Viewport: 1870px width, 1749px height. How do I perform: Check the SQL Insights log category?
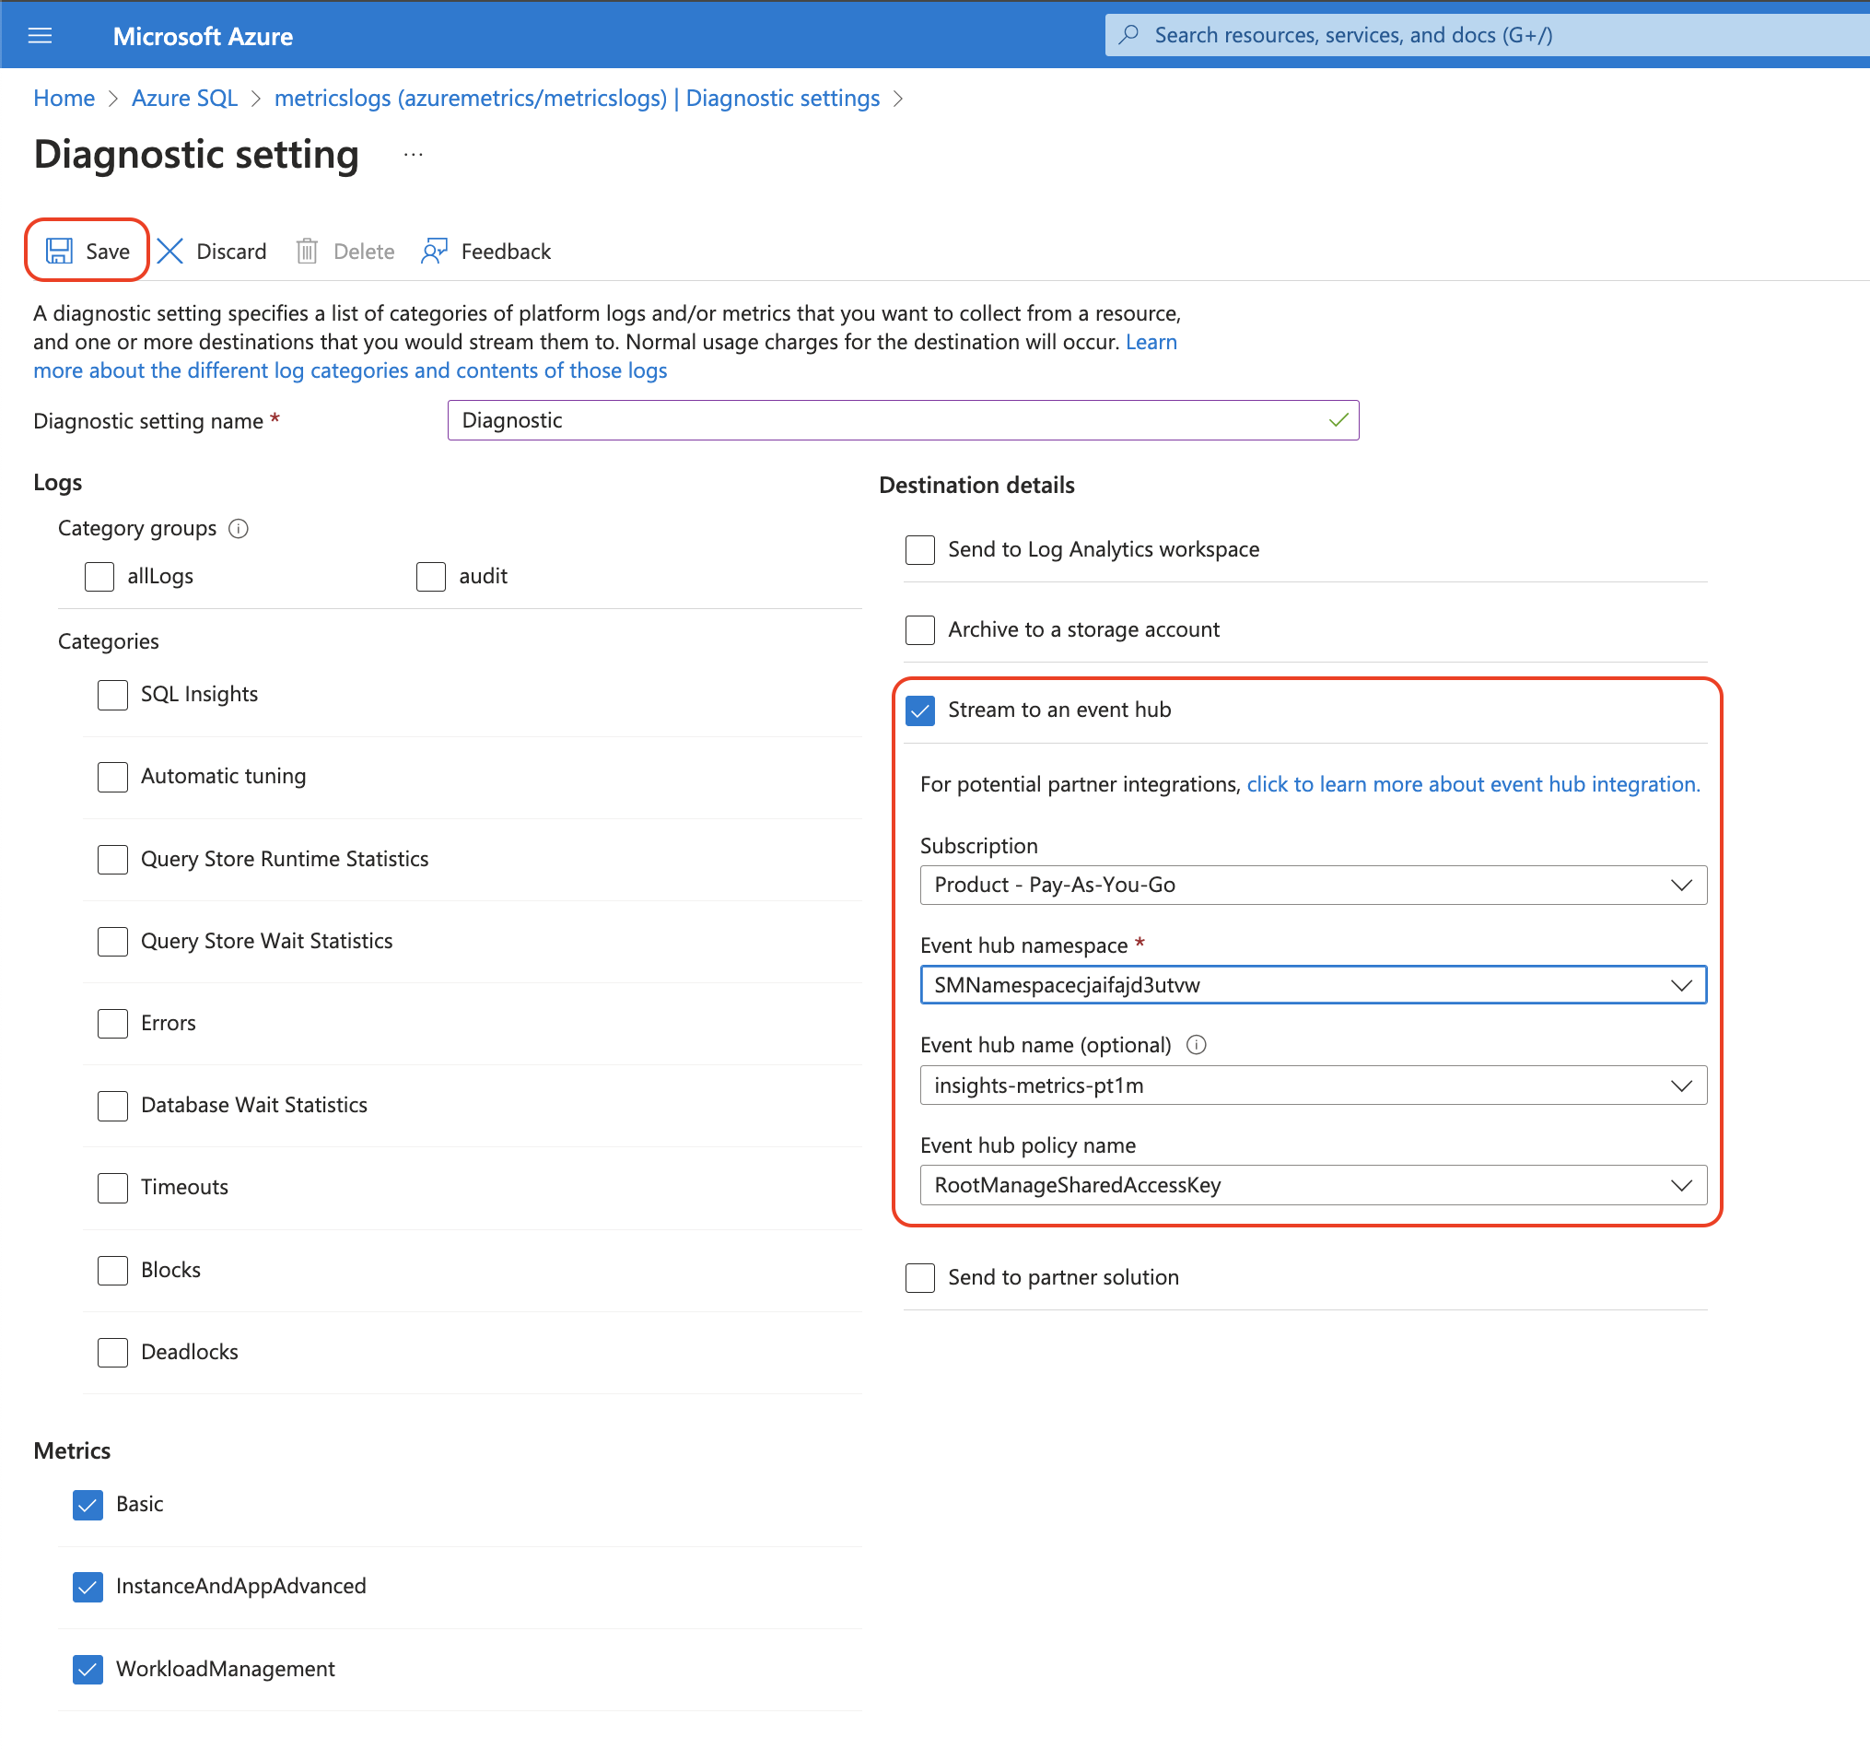(x=112, y=694)
